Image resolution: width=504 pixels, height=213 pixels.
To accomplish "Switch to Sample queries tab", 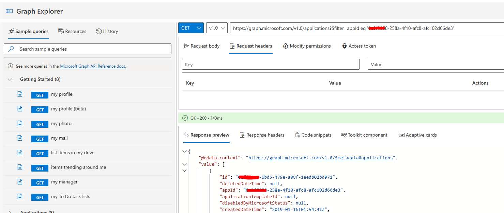I will [29, 31].
